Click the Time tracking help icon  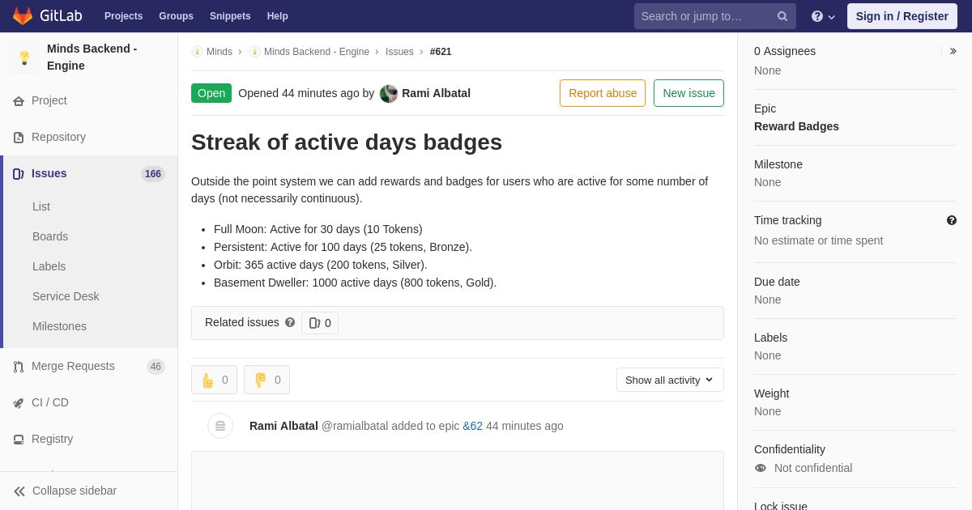(x=952, y=220)
